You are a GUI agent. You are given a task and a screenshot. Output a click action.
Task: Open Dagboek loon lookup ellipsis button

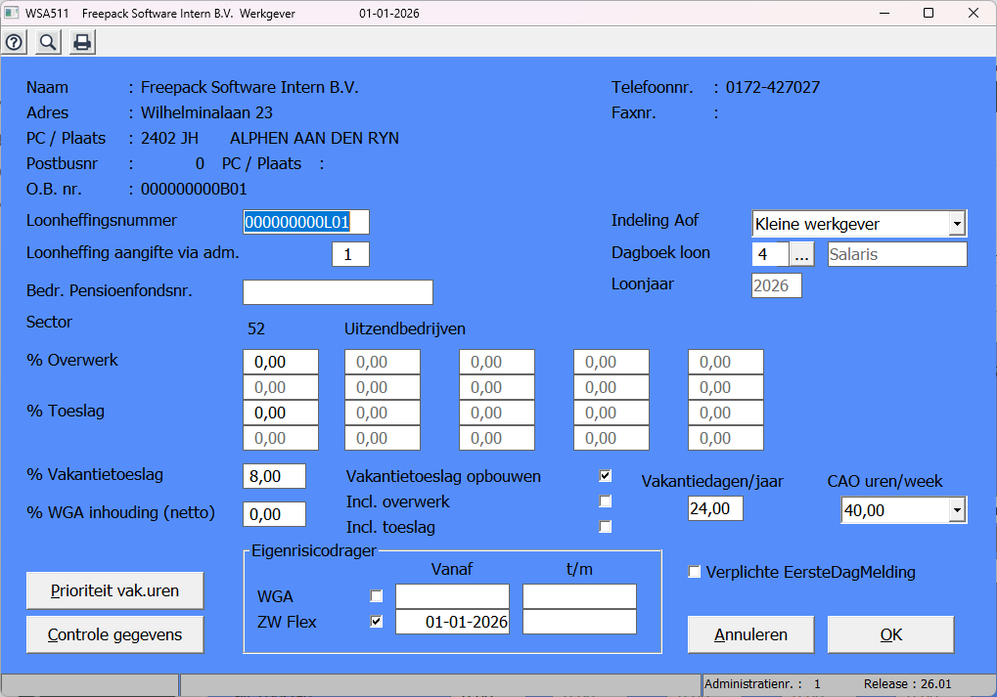click(x=801, y=254)
